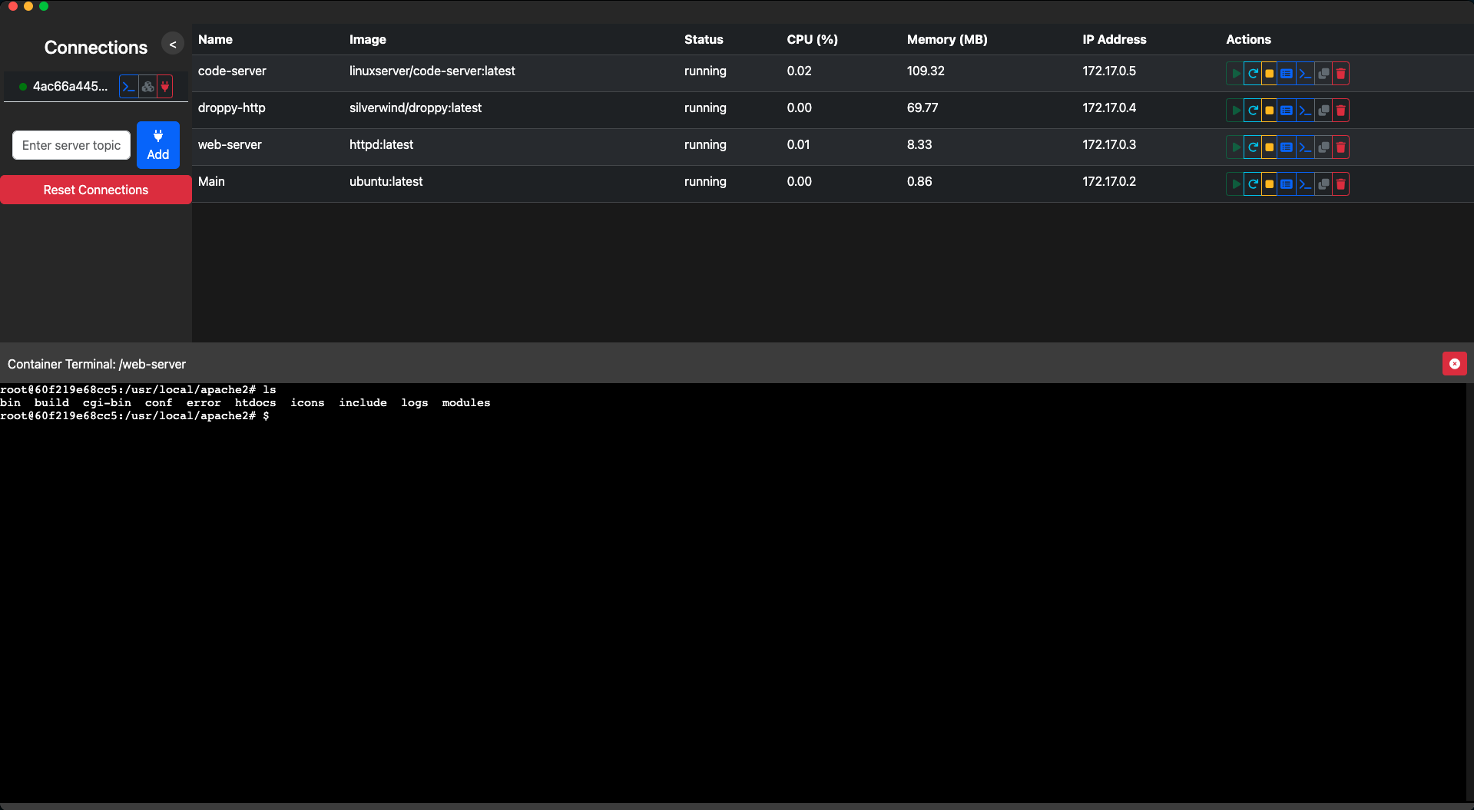Remove the droppy-http container with trash icon
Image resolution: width=1474 pixels, height=810 pixels.
1341,111
